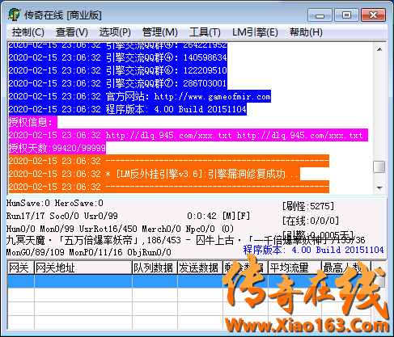Image resolution: width=394 pixels, height=337 pixels.
Task: Click log line with QQ群 122209510
Action: tap(117, 70)
